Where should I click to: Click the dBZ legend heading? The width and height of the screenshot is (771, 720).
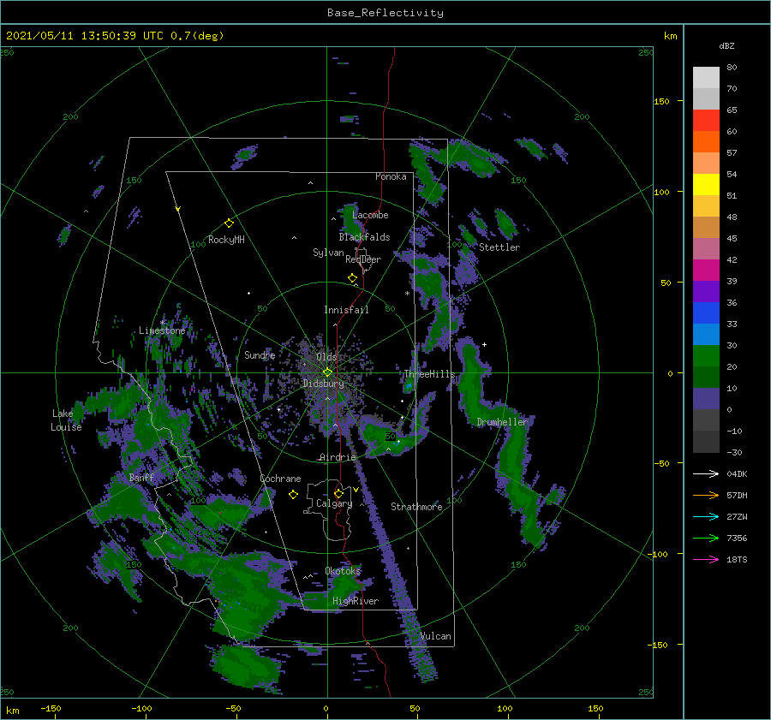pos(726,45)
